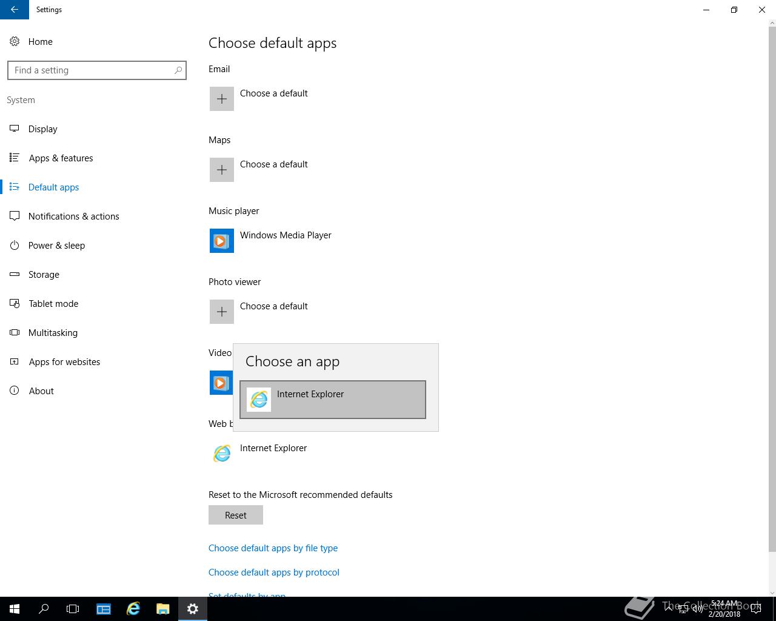Open Task View from taskbar
The height and width of the screenshot is (621, 776).
click(x=73, y=609)
